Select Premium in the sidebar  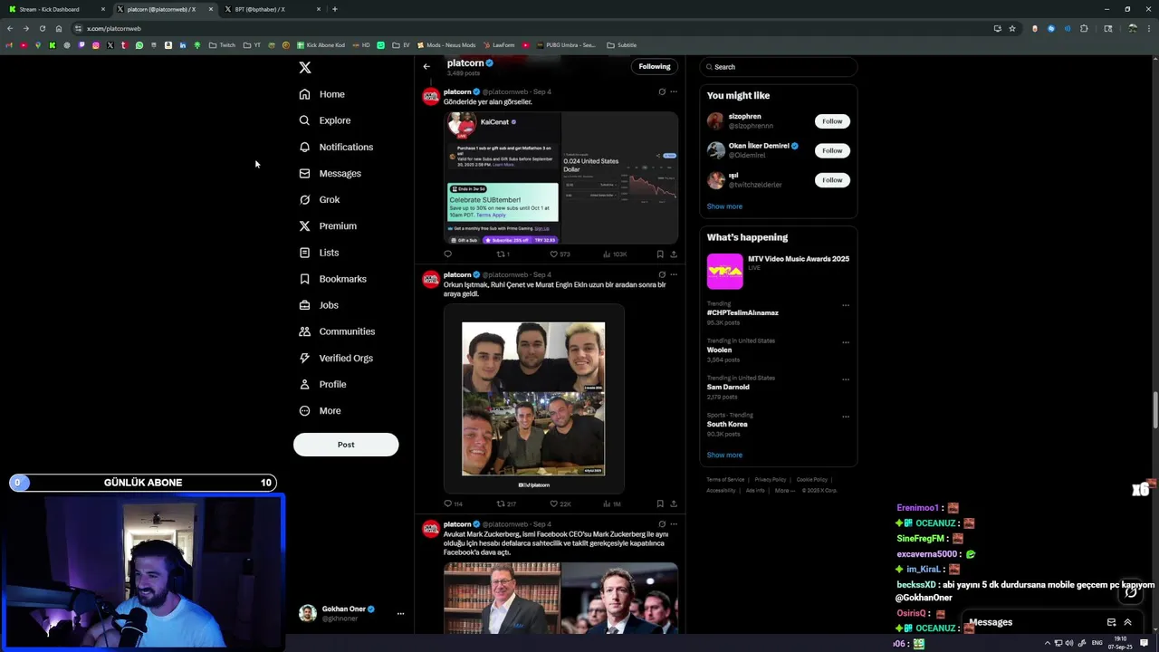[x=328, y=225]
